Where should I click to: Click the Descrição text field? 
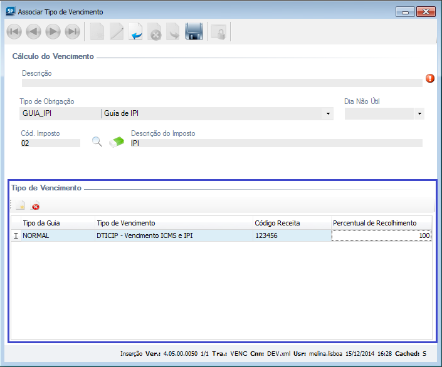tap(221, 83)
